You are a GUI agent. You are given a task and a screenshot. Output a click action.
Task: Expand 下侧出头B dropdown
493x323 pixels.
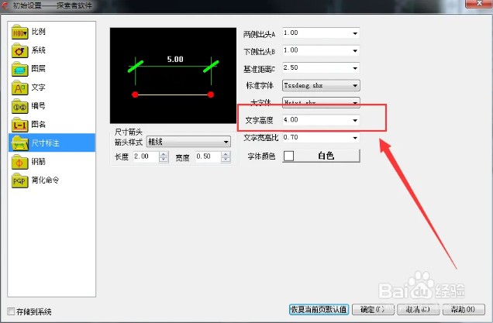(x=355, y=50)
